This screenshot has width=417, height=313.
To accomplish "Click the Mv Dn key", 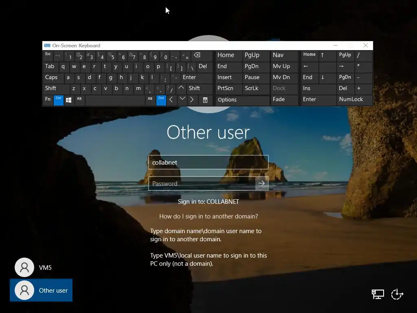I will (284, 78).
